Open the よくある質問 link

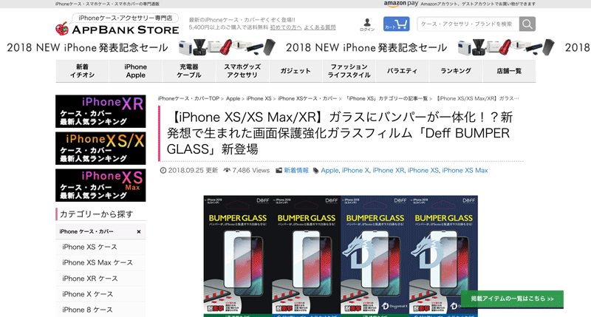(x=320, y=27)
